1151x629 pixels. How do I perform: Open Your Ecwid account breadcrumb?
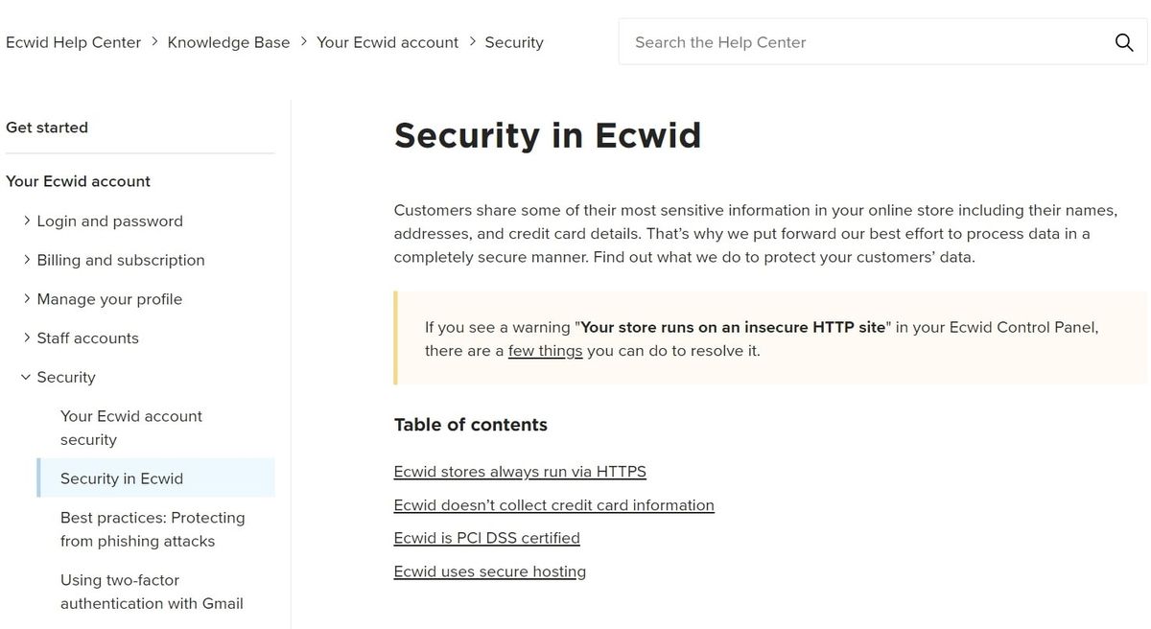pos(388,42)
